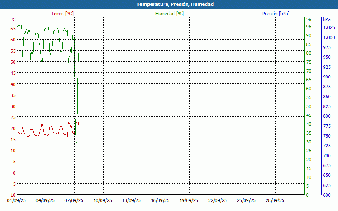Click the x-axis date 16/09/25
Image resolution: width=338 pixels, height=211 pixels.
pos(160,200)
